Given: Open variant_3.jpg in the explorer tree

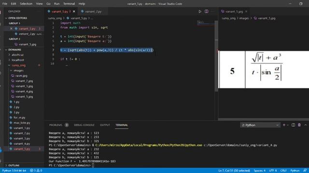Looking at the screenshot, I should pyautogui.click(x=24, y=86).
